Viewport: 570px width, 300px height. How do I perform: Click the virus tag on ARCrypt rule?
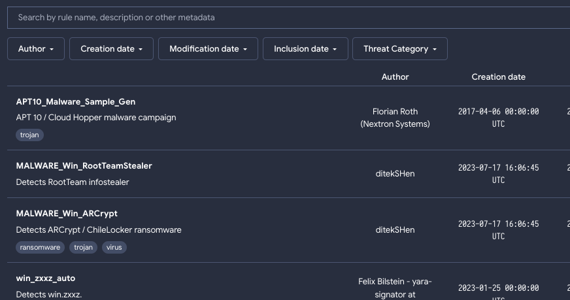[x=114, y=247]
